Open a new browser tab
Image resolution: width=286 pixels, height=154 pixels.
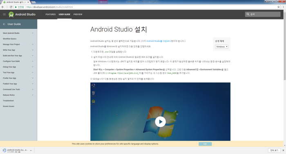pos(34,2)
